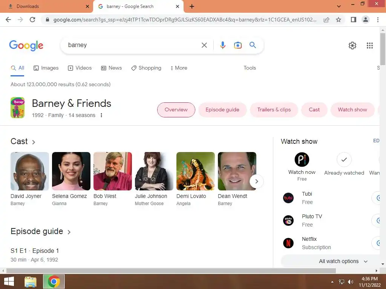Select the Watch show chip
The image size is (386, 289).
(352, 110)
